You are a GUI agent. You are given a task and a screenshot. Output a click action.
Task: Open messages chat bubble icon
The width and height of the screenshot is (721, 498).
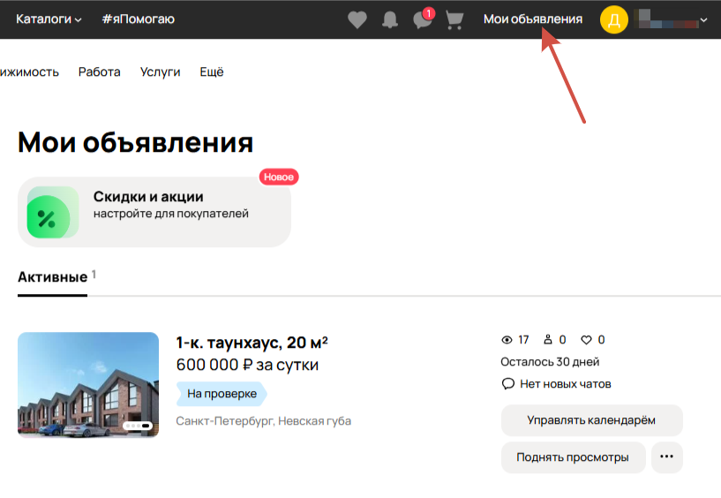coord(423,19)
